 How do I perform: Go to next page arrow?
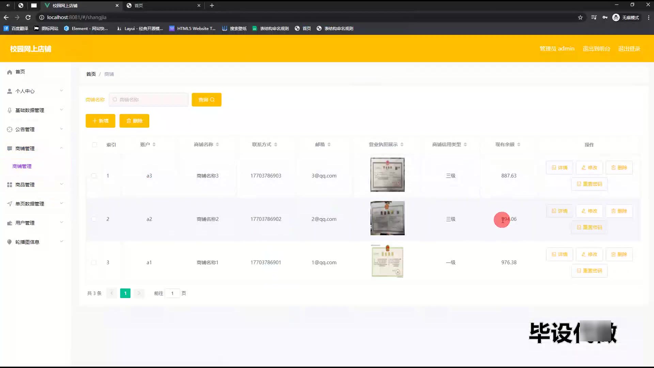click(139, 293)
